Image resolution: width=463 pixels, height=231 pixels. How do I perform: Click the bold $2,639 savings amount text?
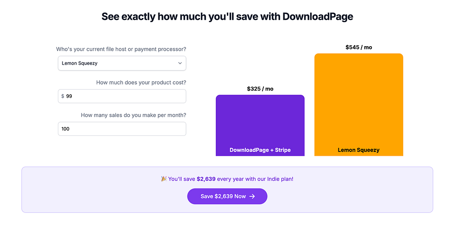[x=206, y=179]
